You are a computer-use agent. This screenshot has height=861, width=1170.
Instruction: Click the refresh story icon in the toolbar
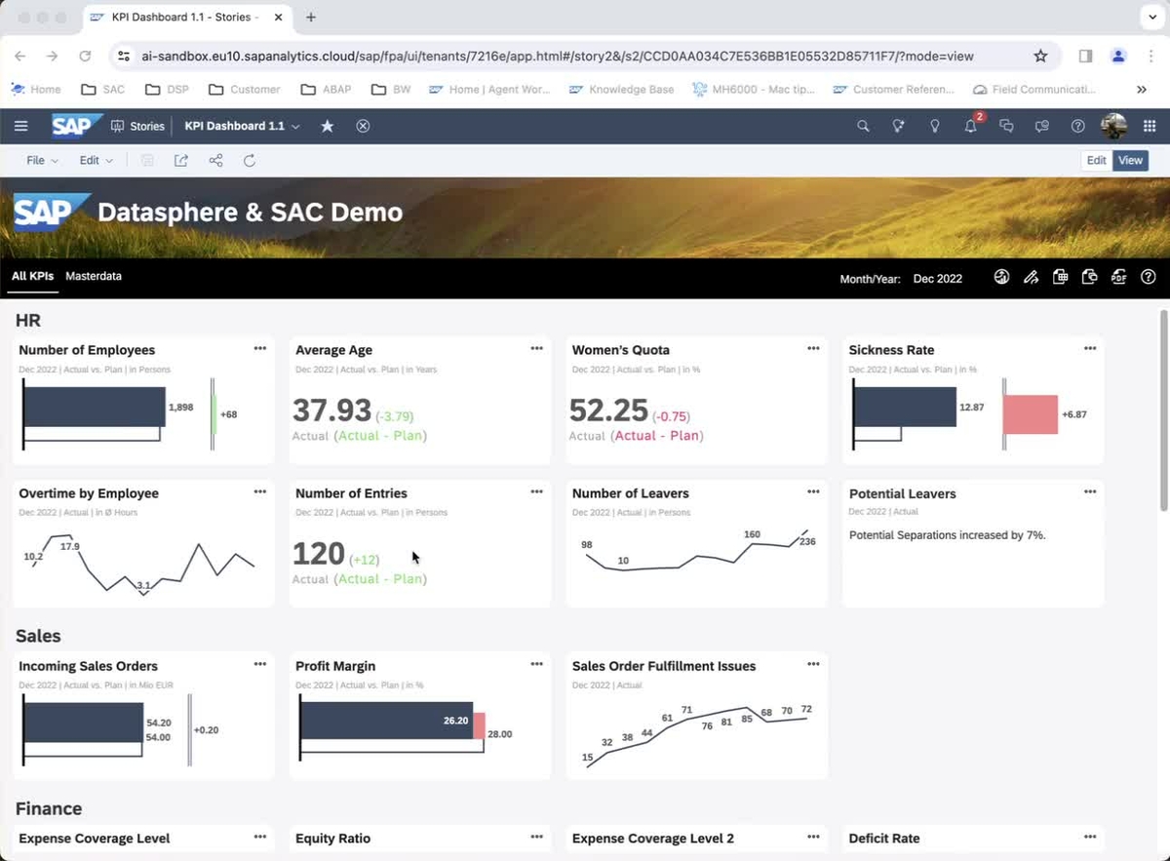coord(250,160)
